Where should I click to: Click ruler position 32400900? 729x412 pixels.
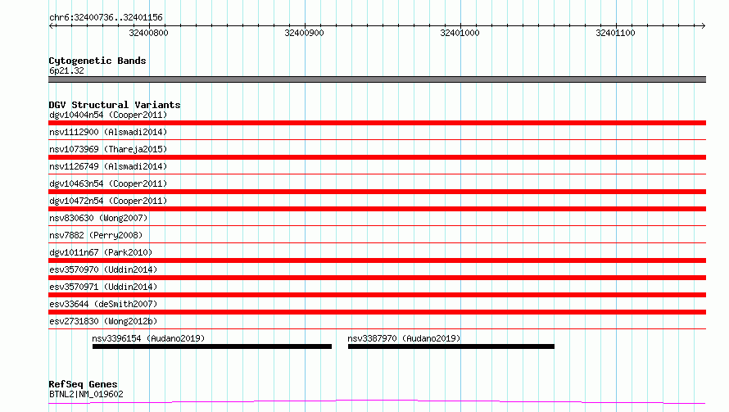304,33
